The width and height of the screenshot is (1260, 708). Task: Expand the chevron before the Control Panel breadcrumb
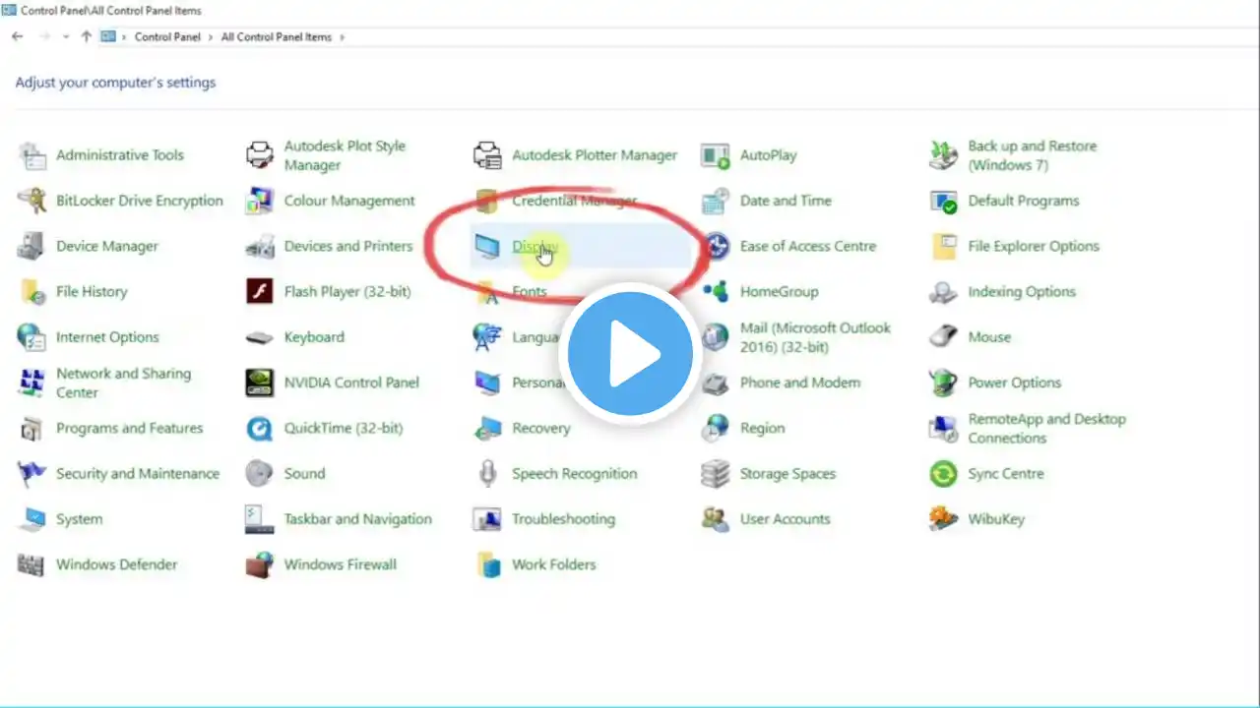(x=124, y=37)
